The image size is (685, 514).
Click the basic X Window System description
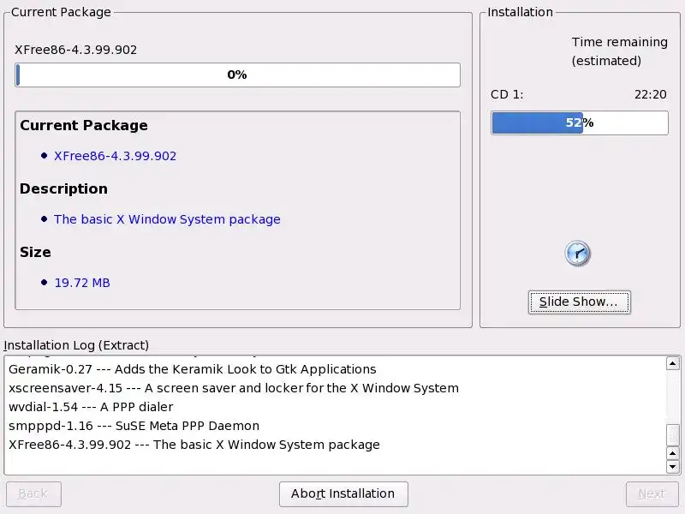(167, 219)
